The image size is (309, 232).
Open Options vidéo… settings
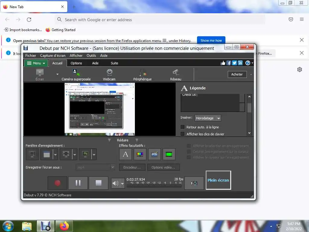tap(163, 167)
